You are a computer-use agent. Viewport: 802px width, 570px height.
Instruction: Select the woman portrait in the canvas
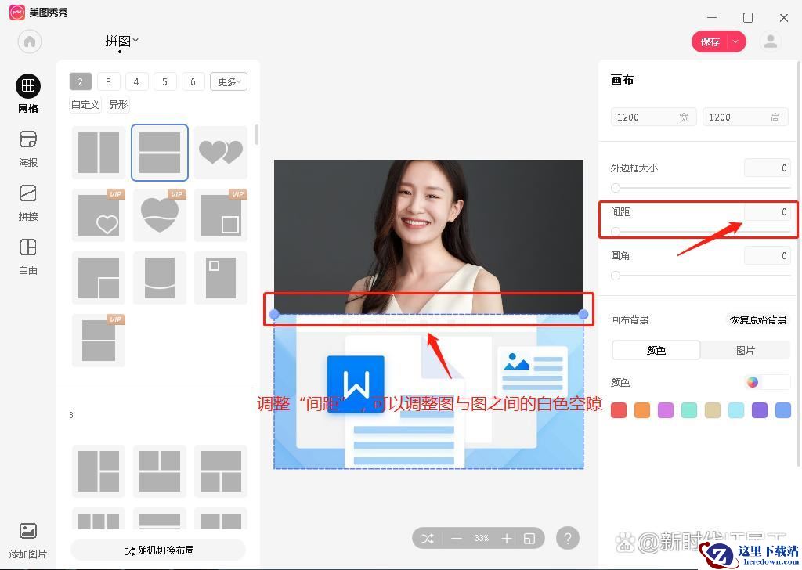(428, 236)
